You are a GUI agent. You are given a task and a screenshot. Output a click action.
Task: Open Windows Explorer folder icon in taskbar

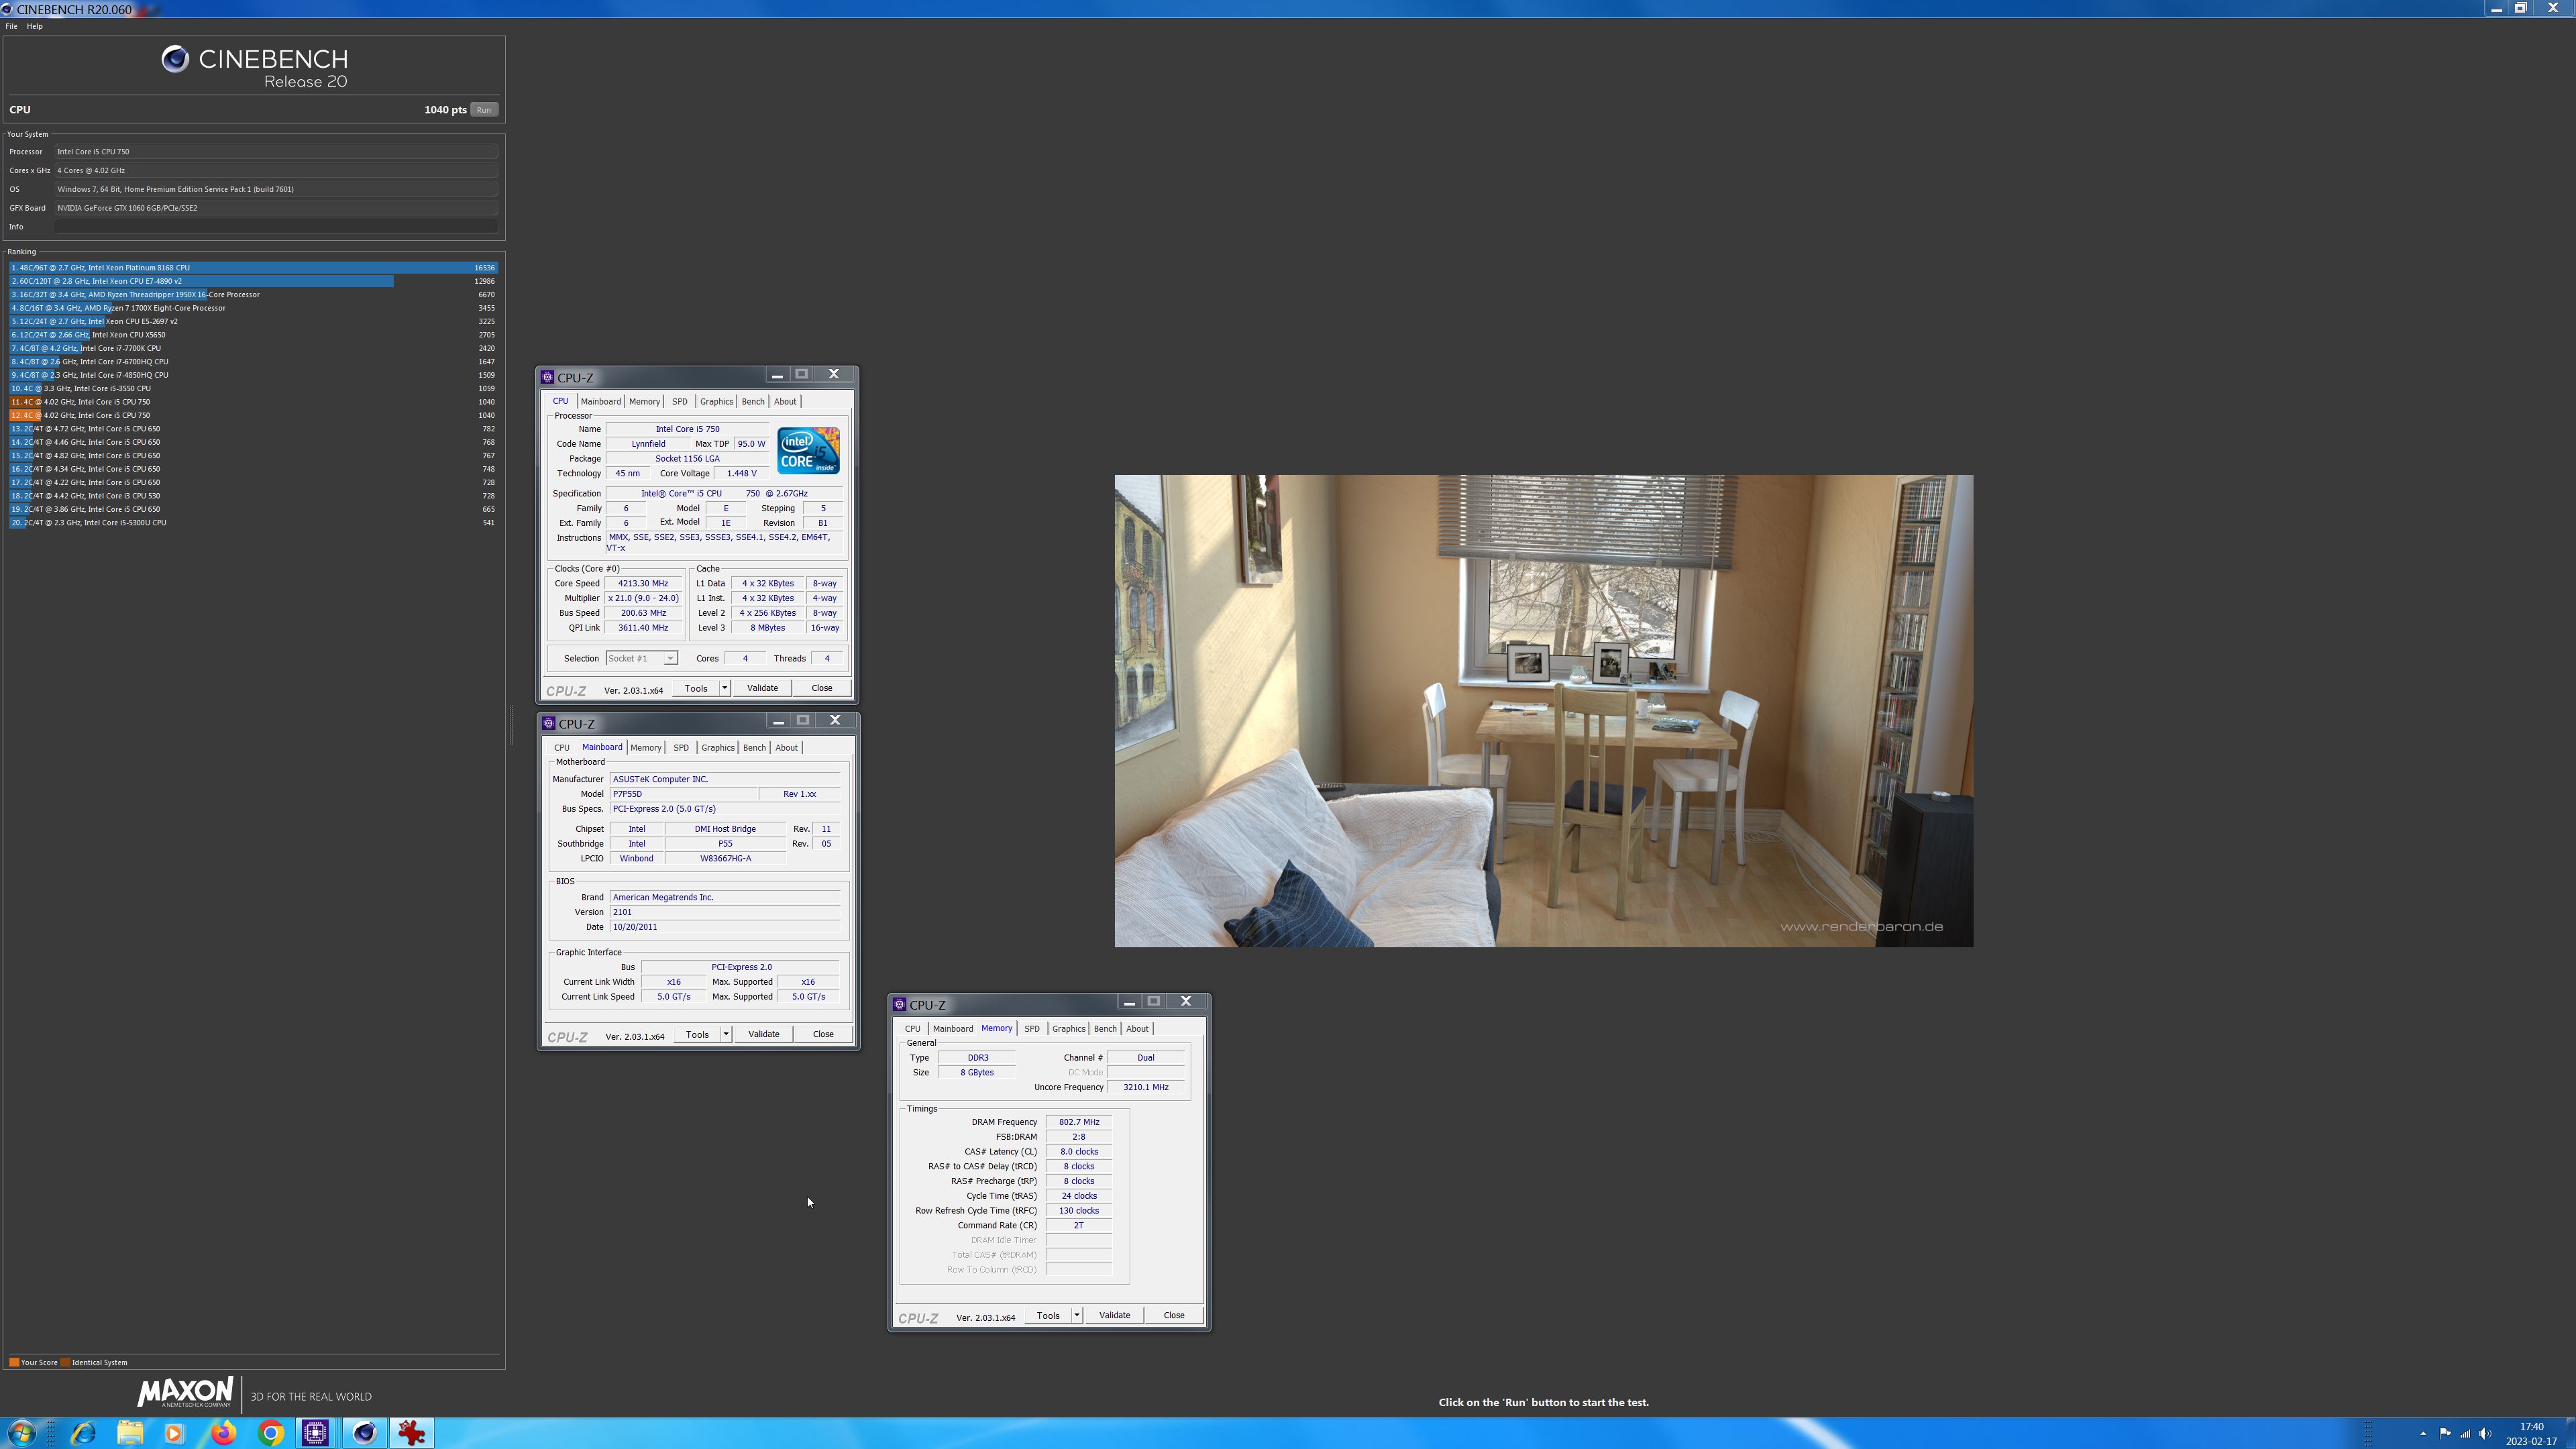[x=130, y=1433]
